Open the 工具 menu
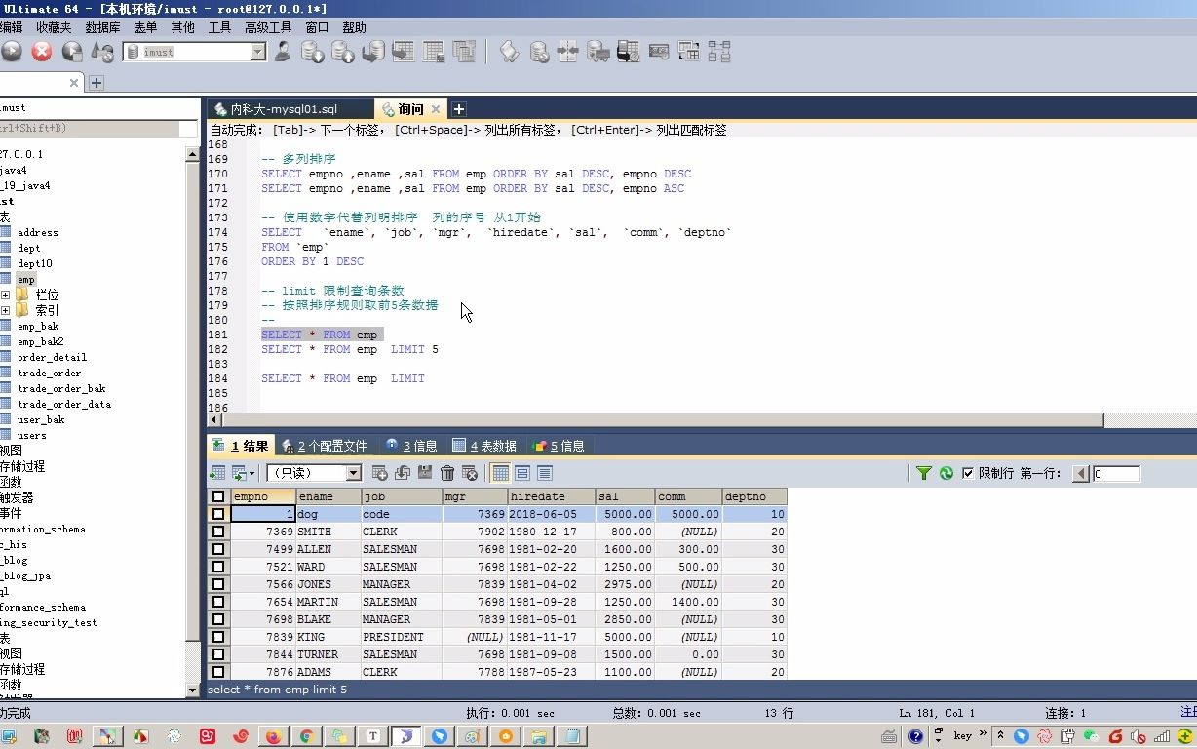1197x749 pixels. tap(218, 26)
